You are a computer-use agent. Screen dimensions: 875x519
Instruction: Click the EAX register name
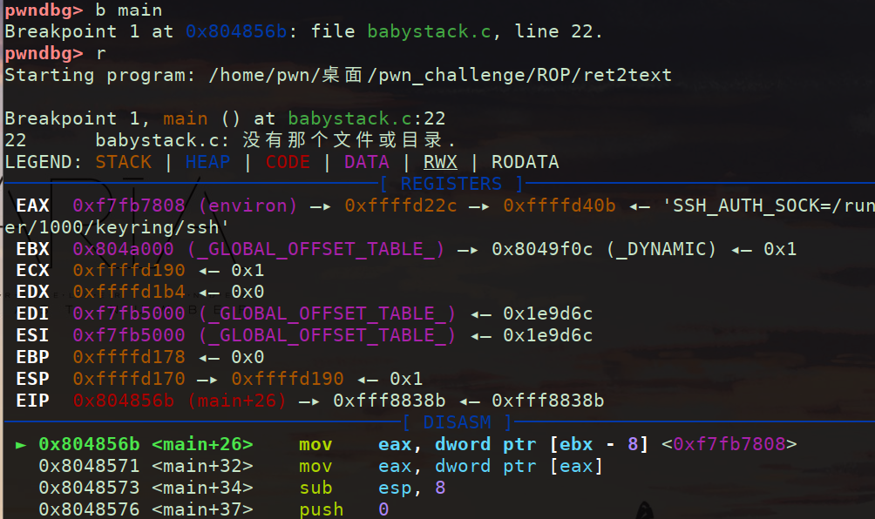[x=32, y=206]
